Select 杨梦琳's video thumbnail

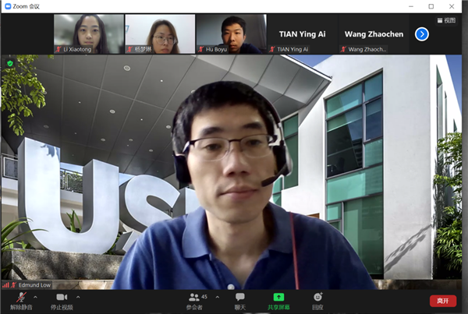click(160, 34)
